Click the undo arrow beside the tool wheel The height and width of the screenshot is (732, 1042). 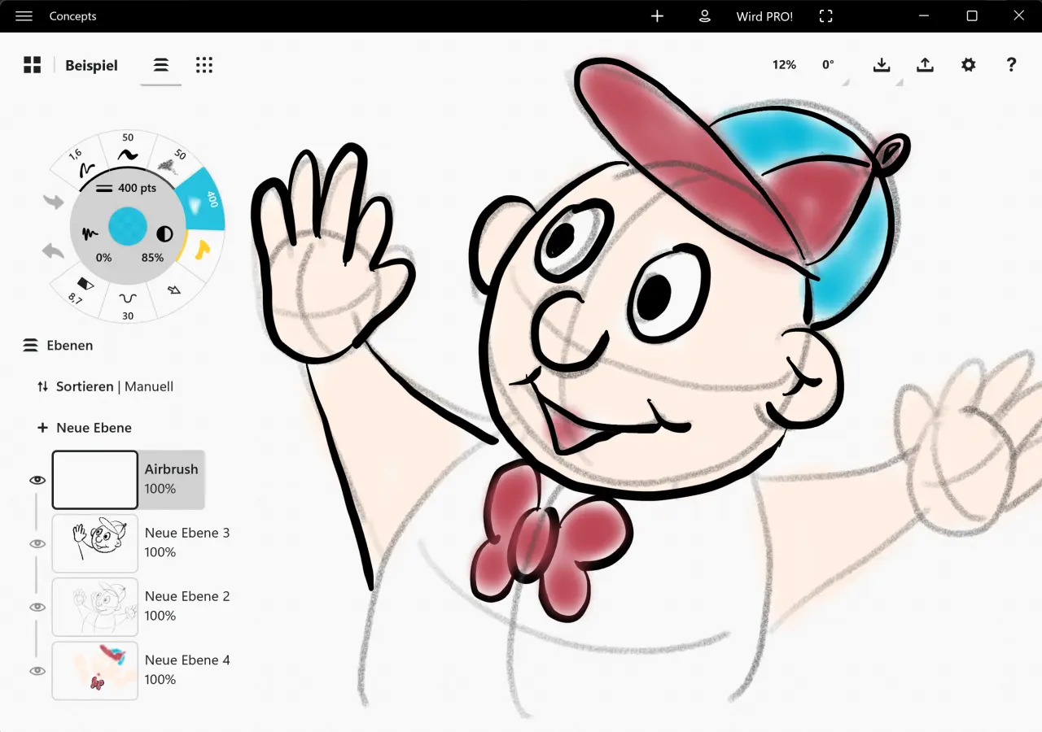[x=53, y=251]
